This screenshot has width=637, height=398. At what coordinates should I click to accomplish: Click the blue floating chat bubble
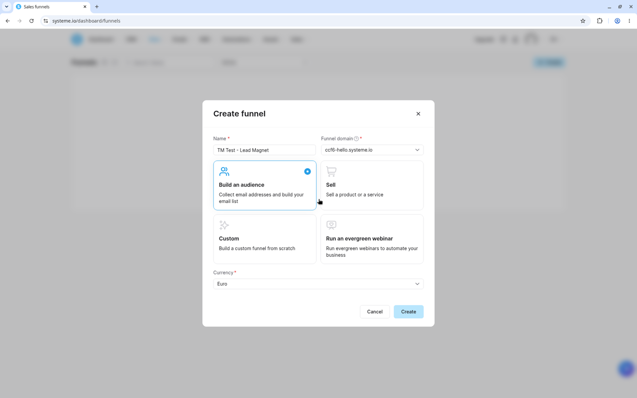point(626,369)
